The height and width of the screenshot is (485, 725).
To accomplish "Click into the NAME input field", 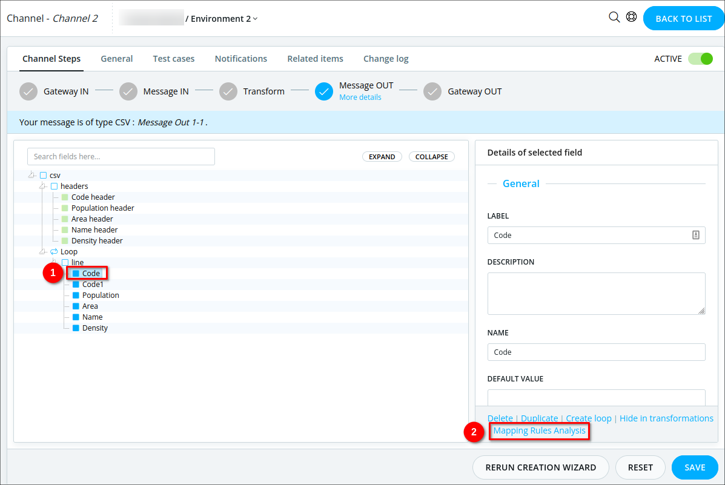I will 596,352.
